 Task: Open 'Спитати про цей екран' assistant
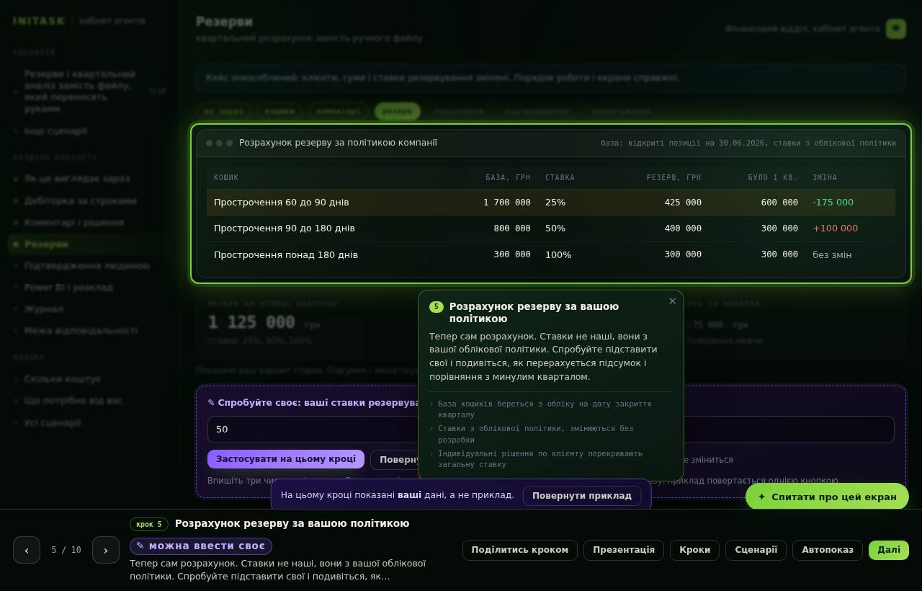pyautogui.click(x=827, y=497)
